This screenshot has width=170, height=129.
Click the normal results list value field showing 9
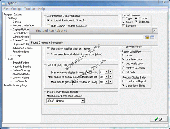[x=102, y=72]
